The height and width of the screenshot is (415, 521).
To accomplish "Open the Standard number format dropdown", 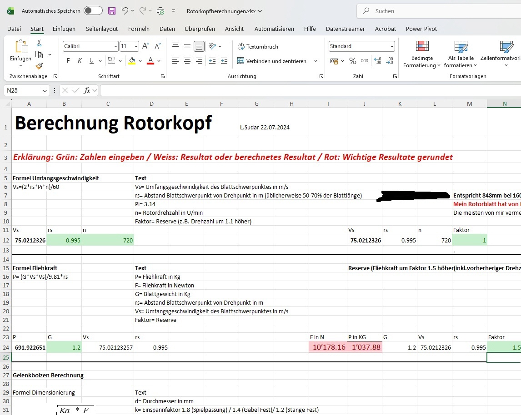I will (x=392, y=46).
